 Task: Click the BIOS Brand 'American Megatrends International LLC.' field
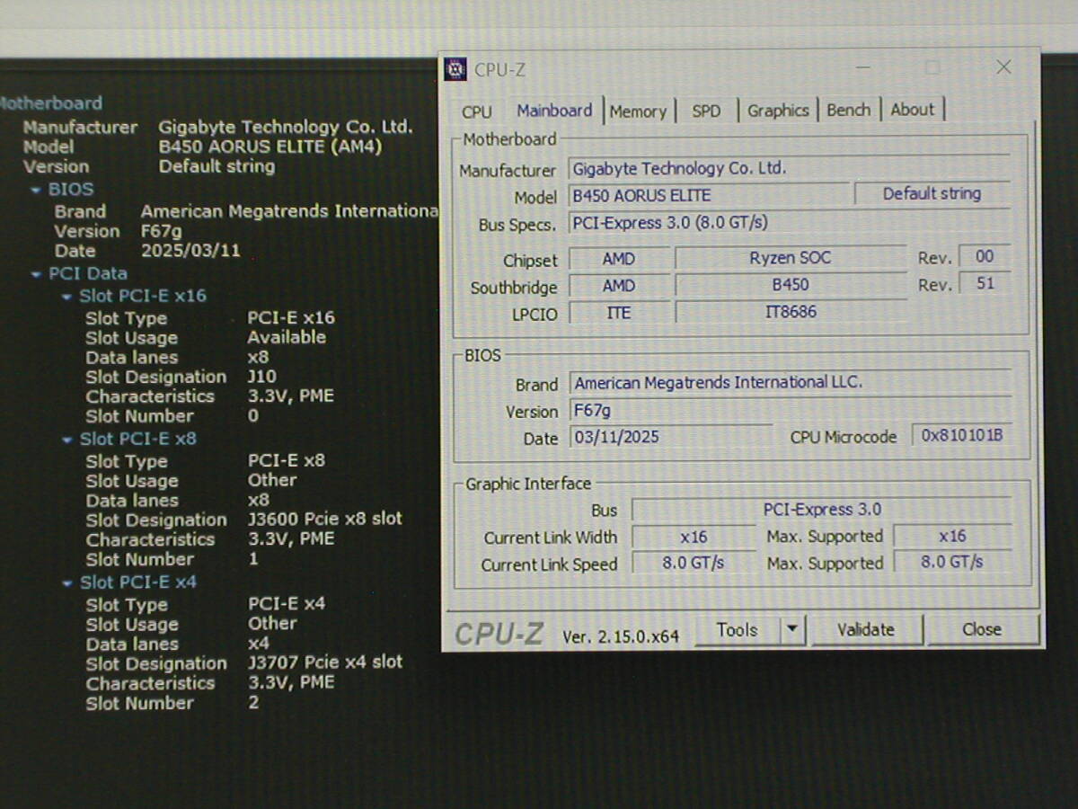click(791, 383)
